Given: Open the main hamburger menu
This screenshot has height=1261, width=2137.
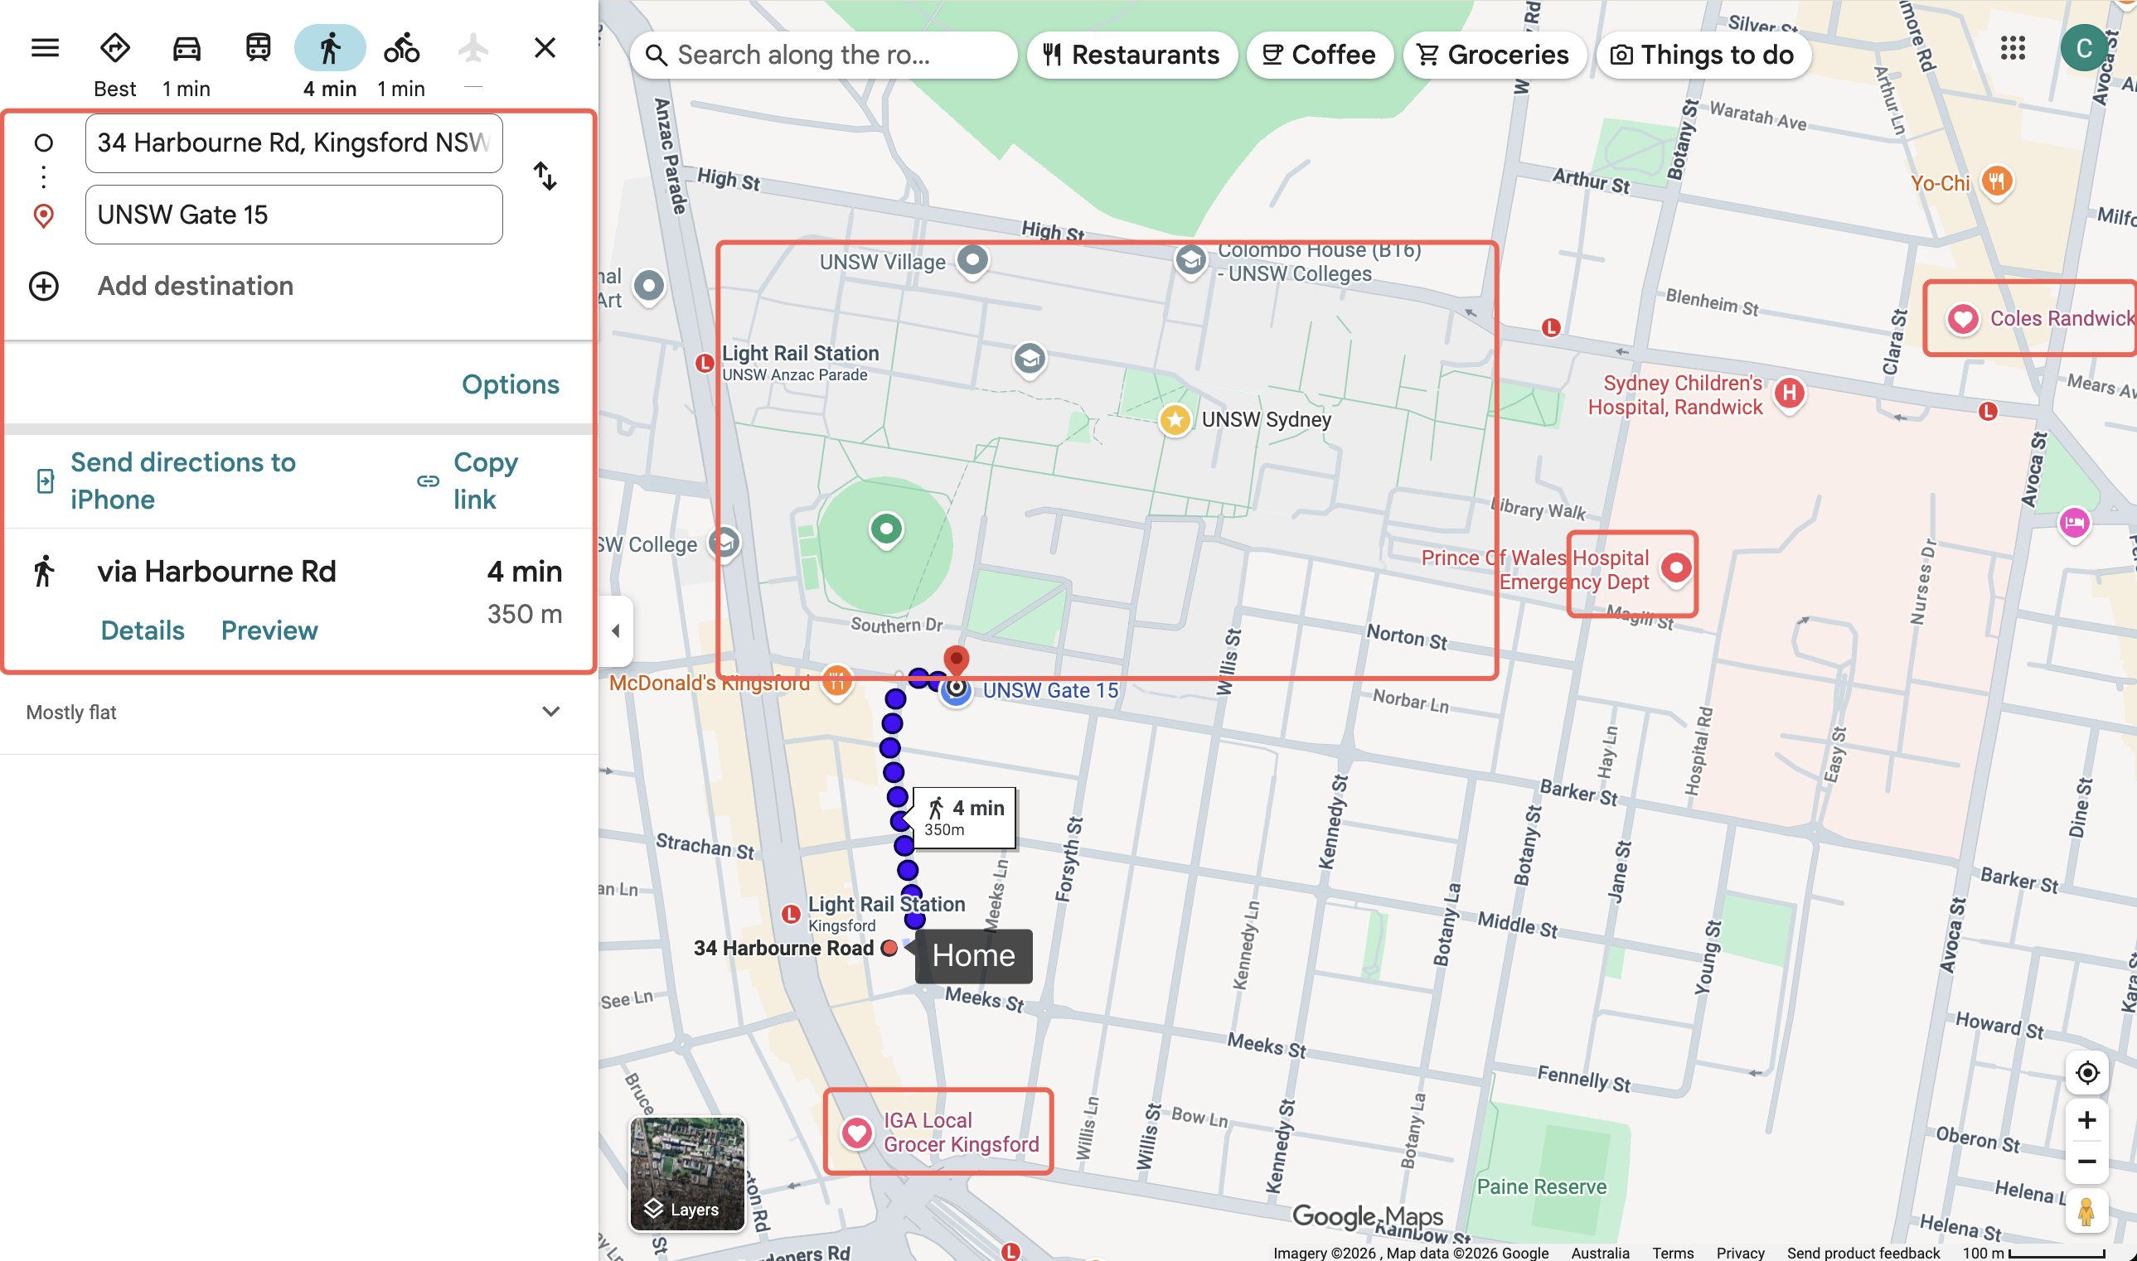Looking at the screenshot, I should click(45, 48).
